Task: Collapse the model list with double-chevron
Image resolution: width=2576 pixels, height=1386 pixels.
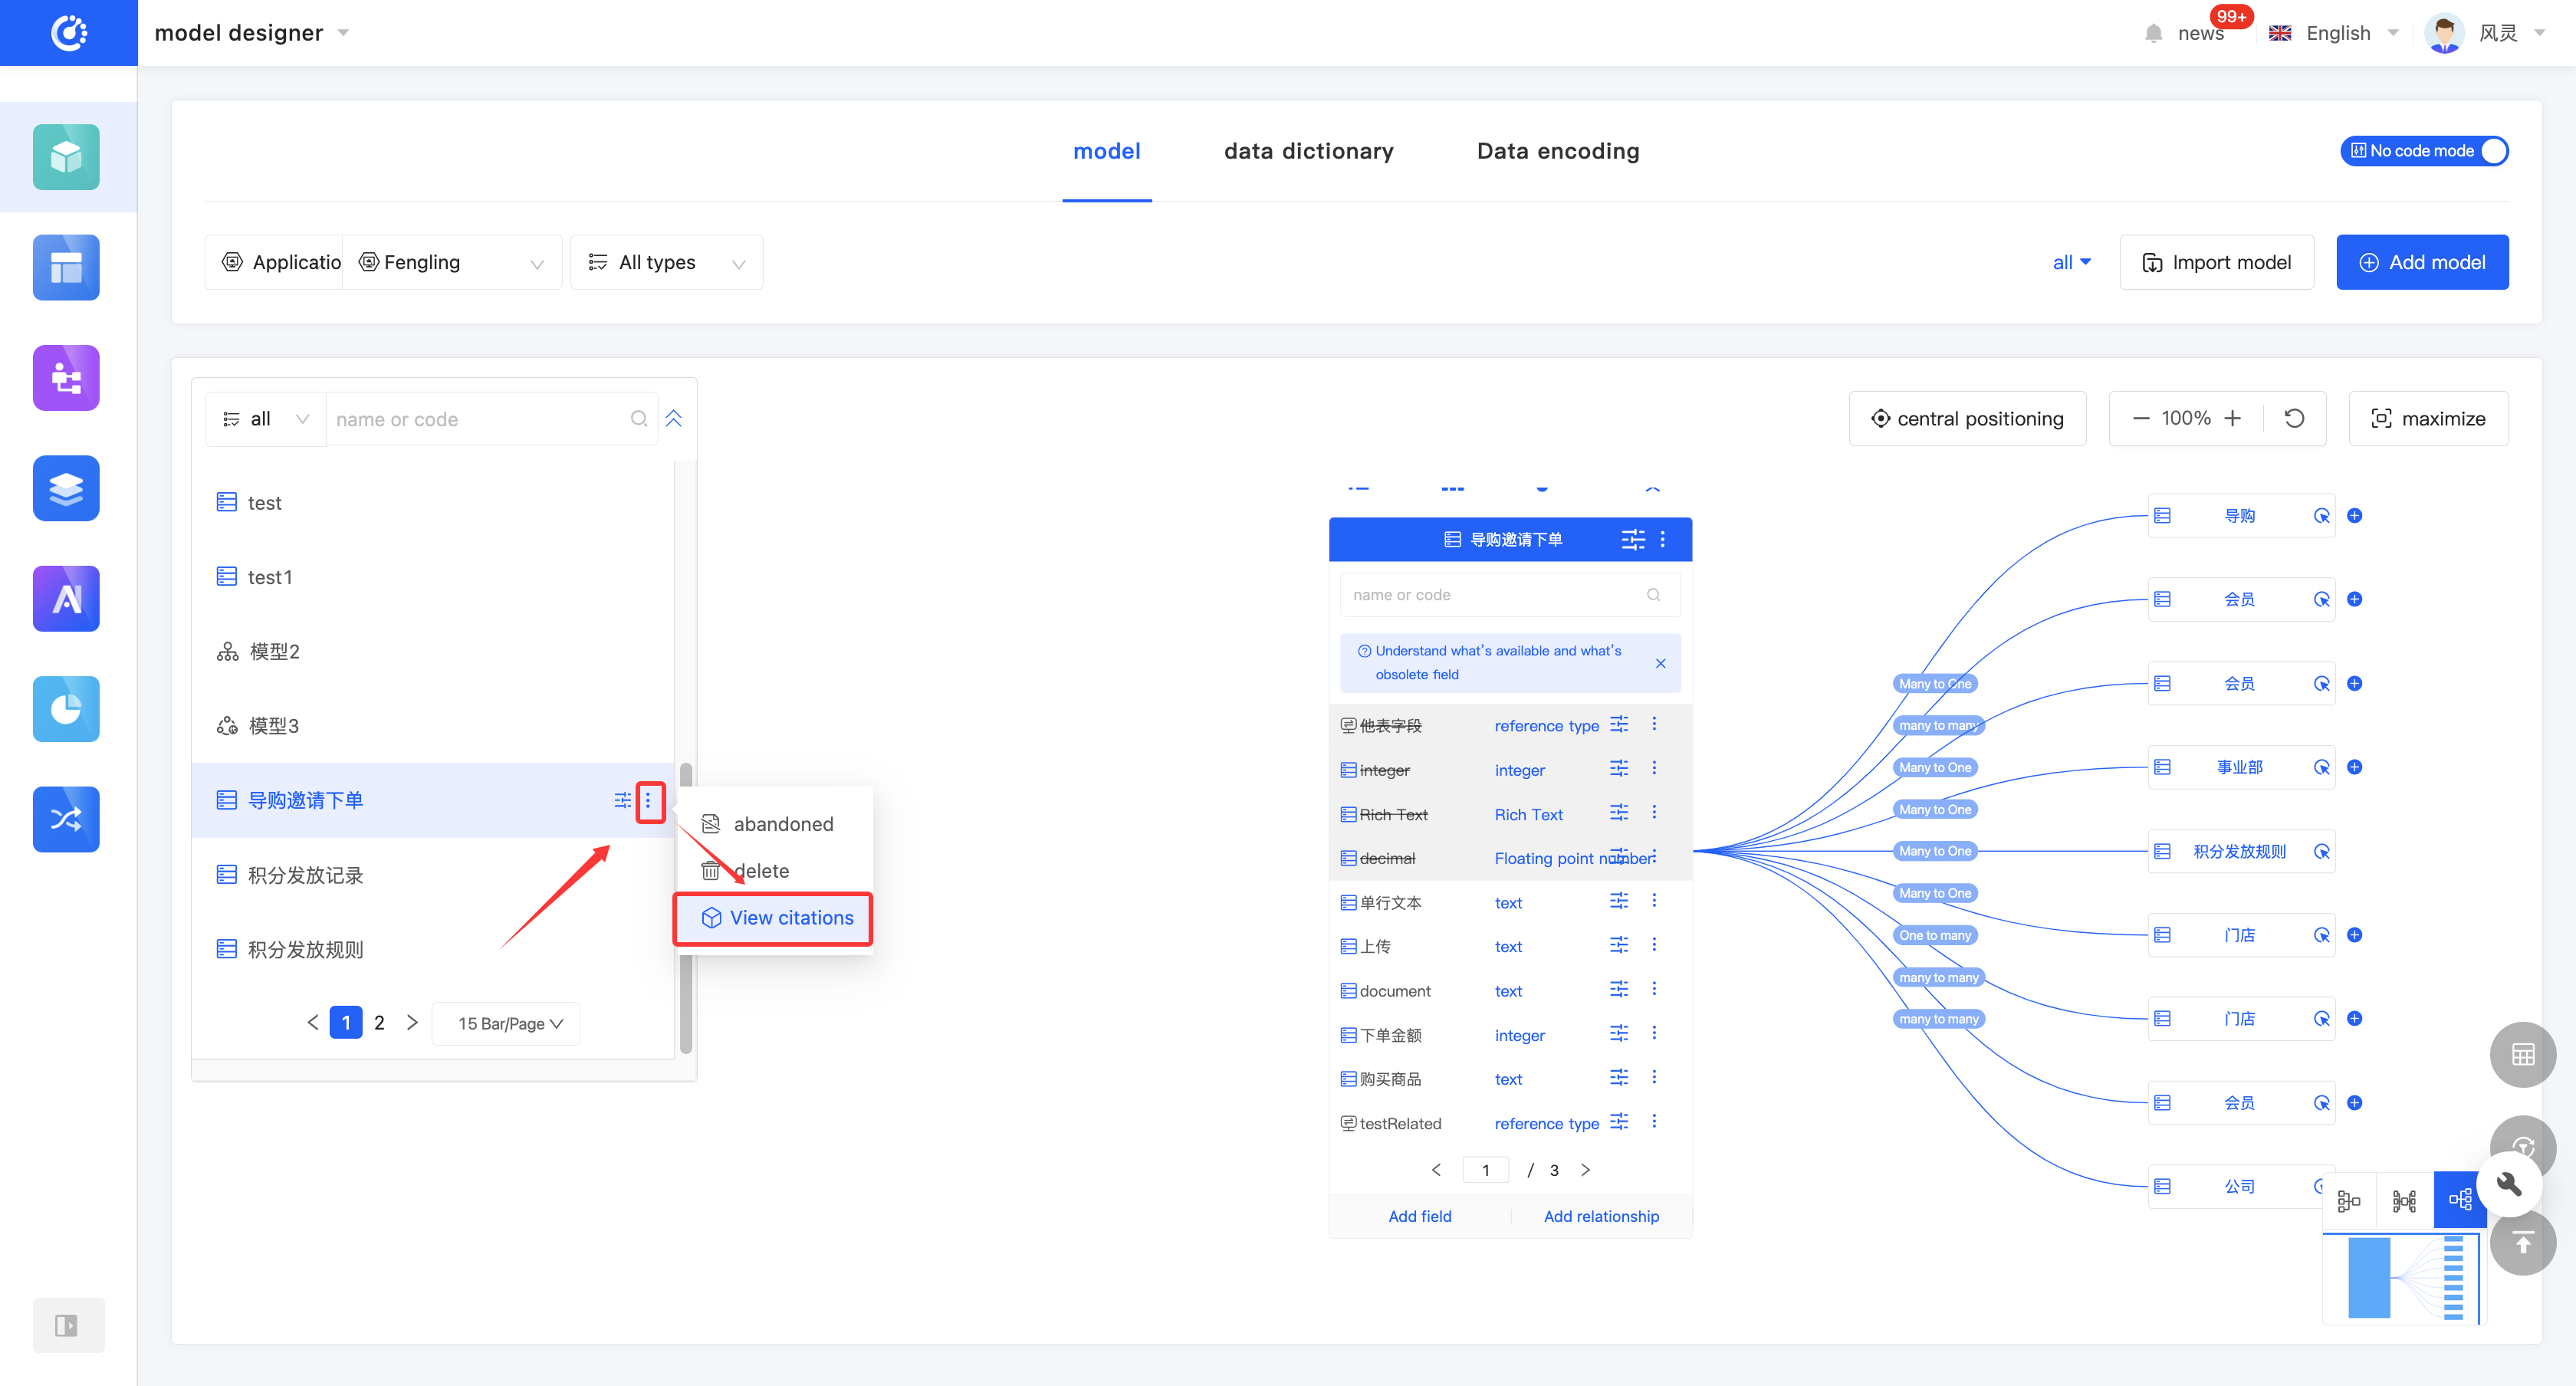Action: coord(674,418)
